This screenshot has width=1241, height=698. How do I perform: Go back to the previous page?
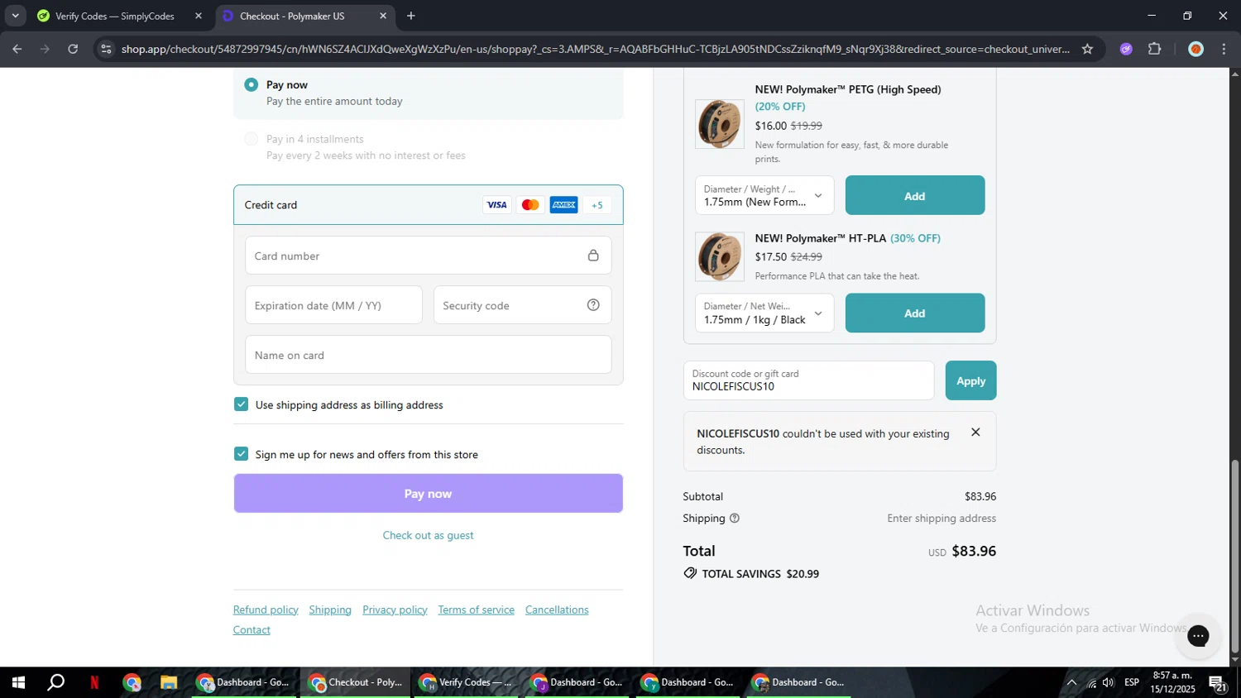tap(17, 49)
